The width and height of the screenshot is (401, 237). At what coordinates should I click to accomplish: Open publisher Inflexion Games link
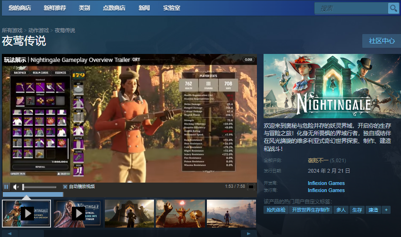click(x=326, y=190)
